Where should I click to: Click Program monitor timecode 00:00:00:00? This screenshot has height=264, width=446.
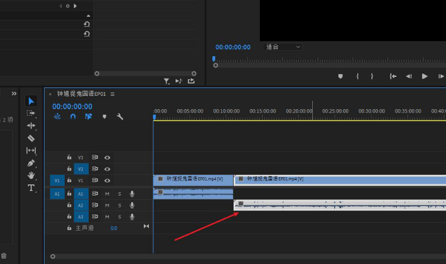[233, 47]
